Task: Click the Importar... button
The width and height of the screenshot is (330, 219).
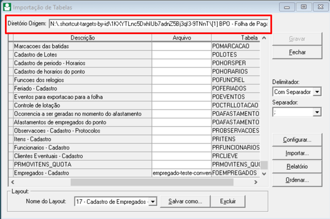Action: point(297,153)
